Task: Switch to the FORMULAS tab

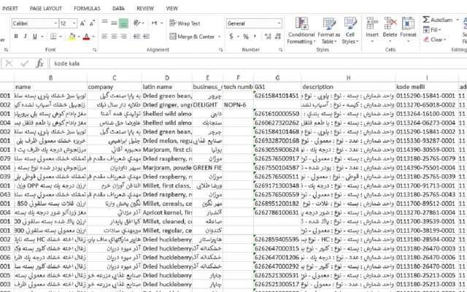Action: 87,8
